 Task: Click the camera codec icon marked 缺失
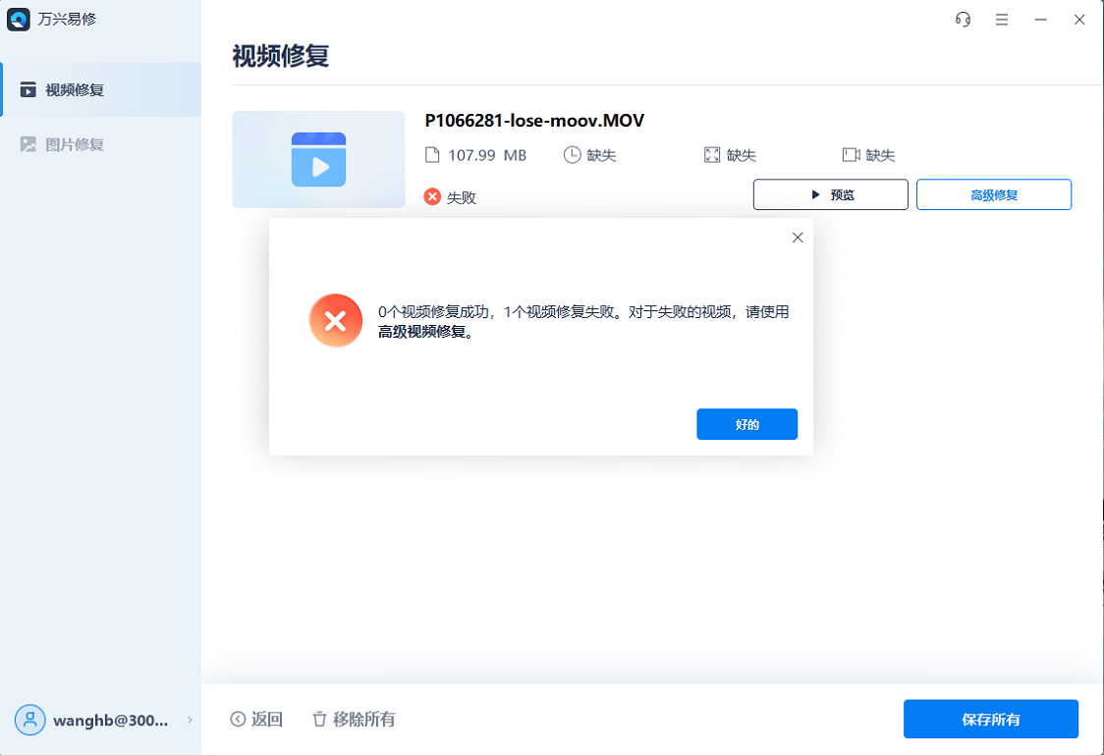point(849,154)
